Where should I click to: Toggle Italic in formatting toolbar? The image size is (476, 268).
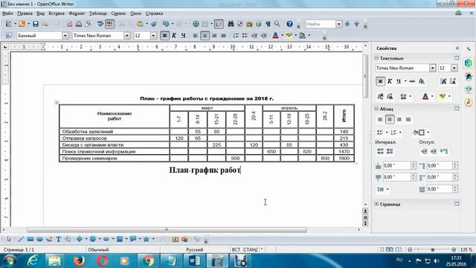pyautogui.click(x=174, y=36)
